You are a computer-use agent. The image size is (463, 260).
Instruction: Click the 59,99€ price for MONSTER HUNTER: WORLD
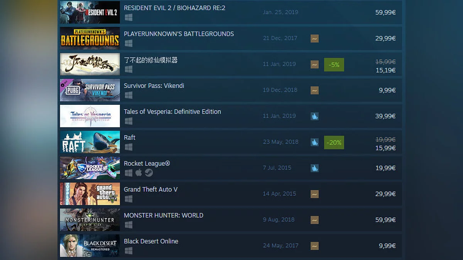385,220
